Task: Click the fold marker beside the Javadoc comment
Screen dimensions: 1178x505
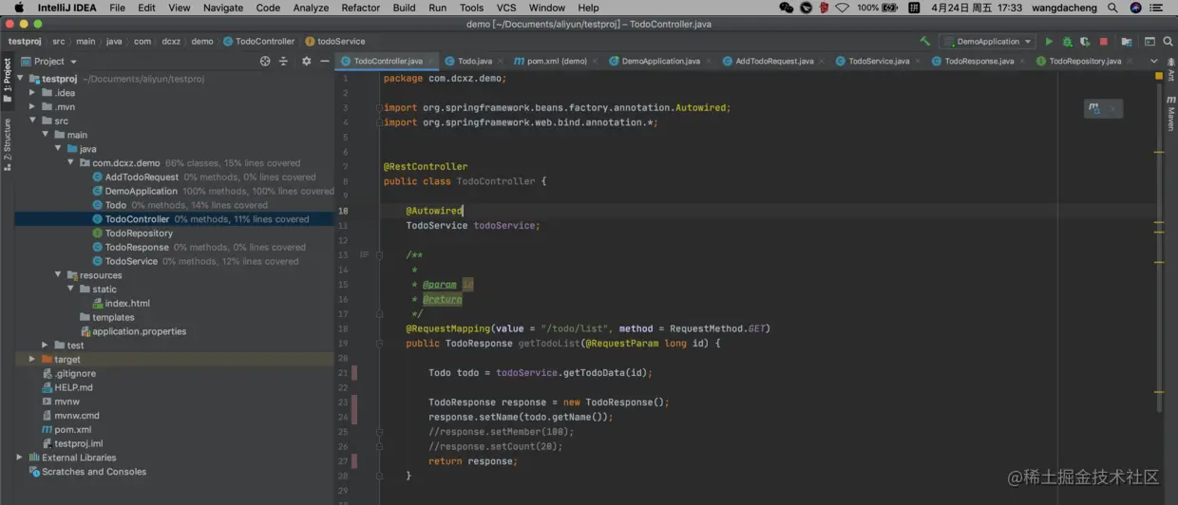Action: click(x=380, y=254)
